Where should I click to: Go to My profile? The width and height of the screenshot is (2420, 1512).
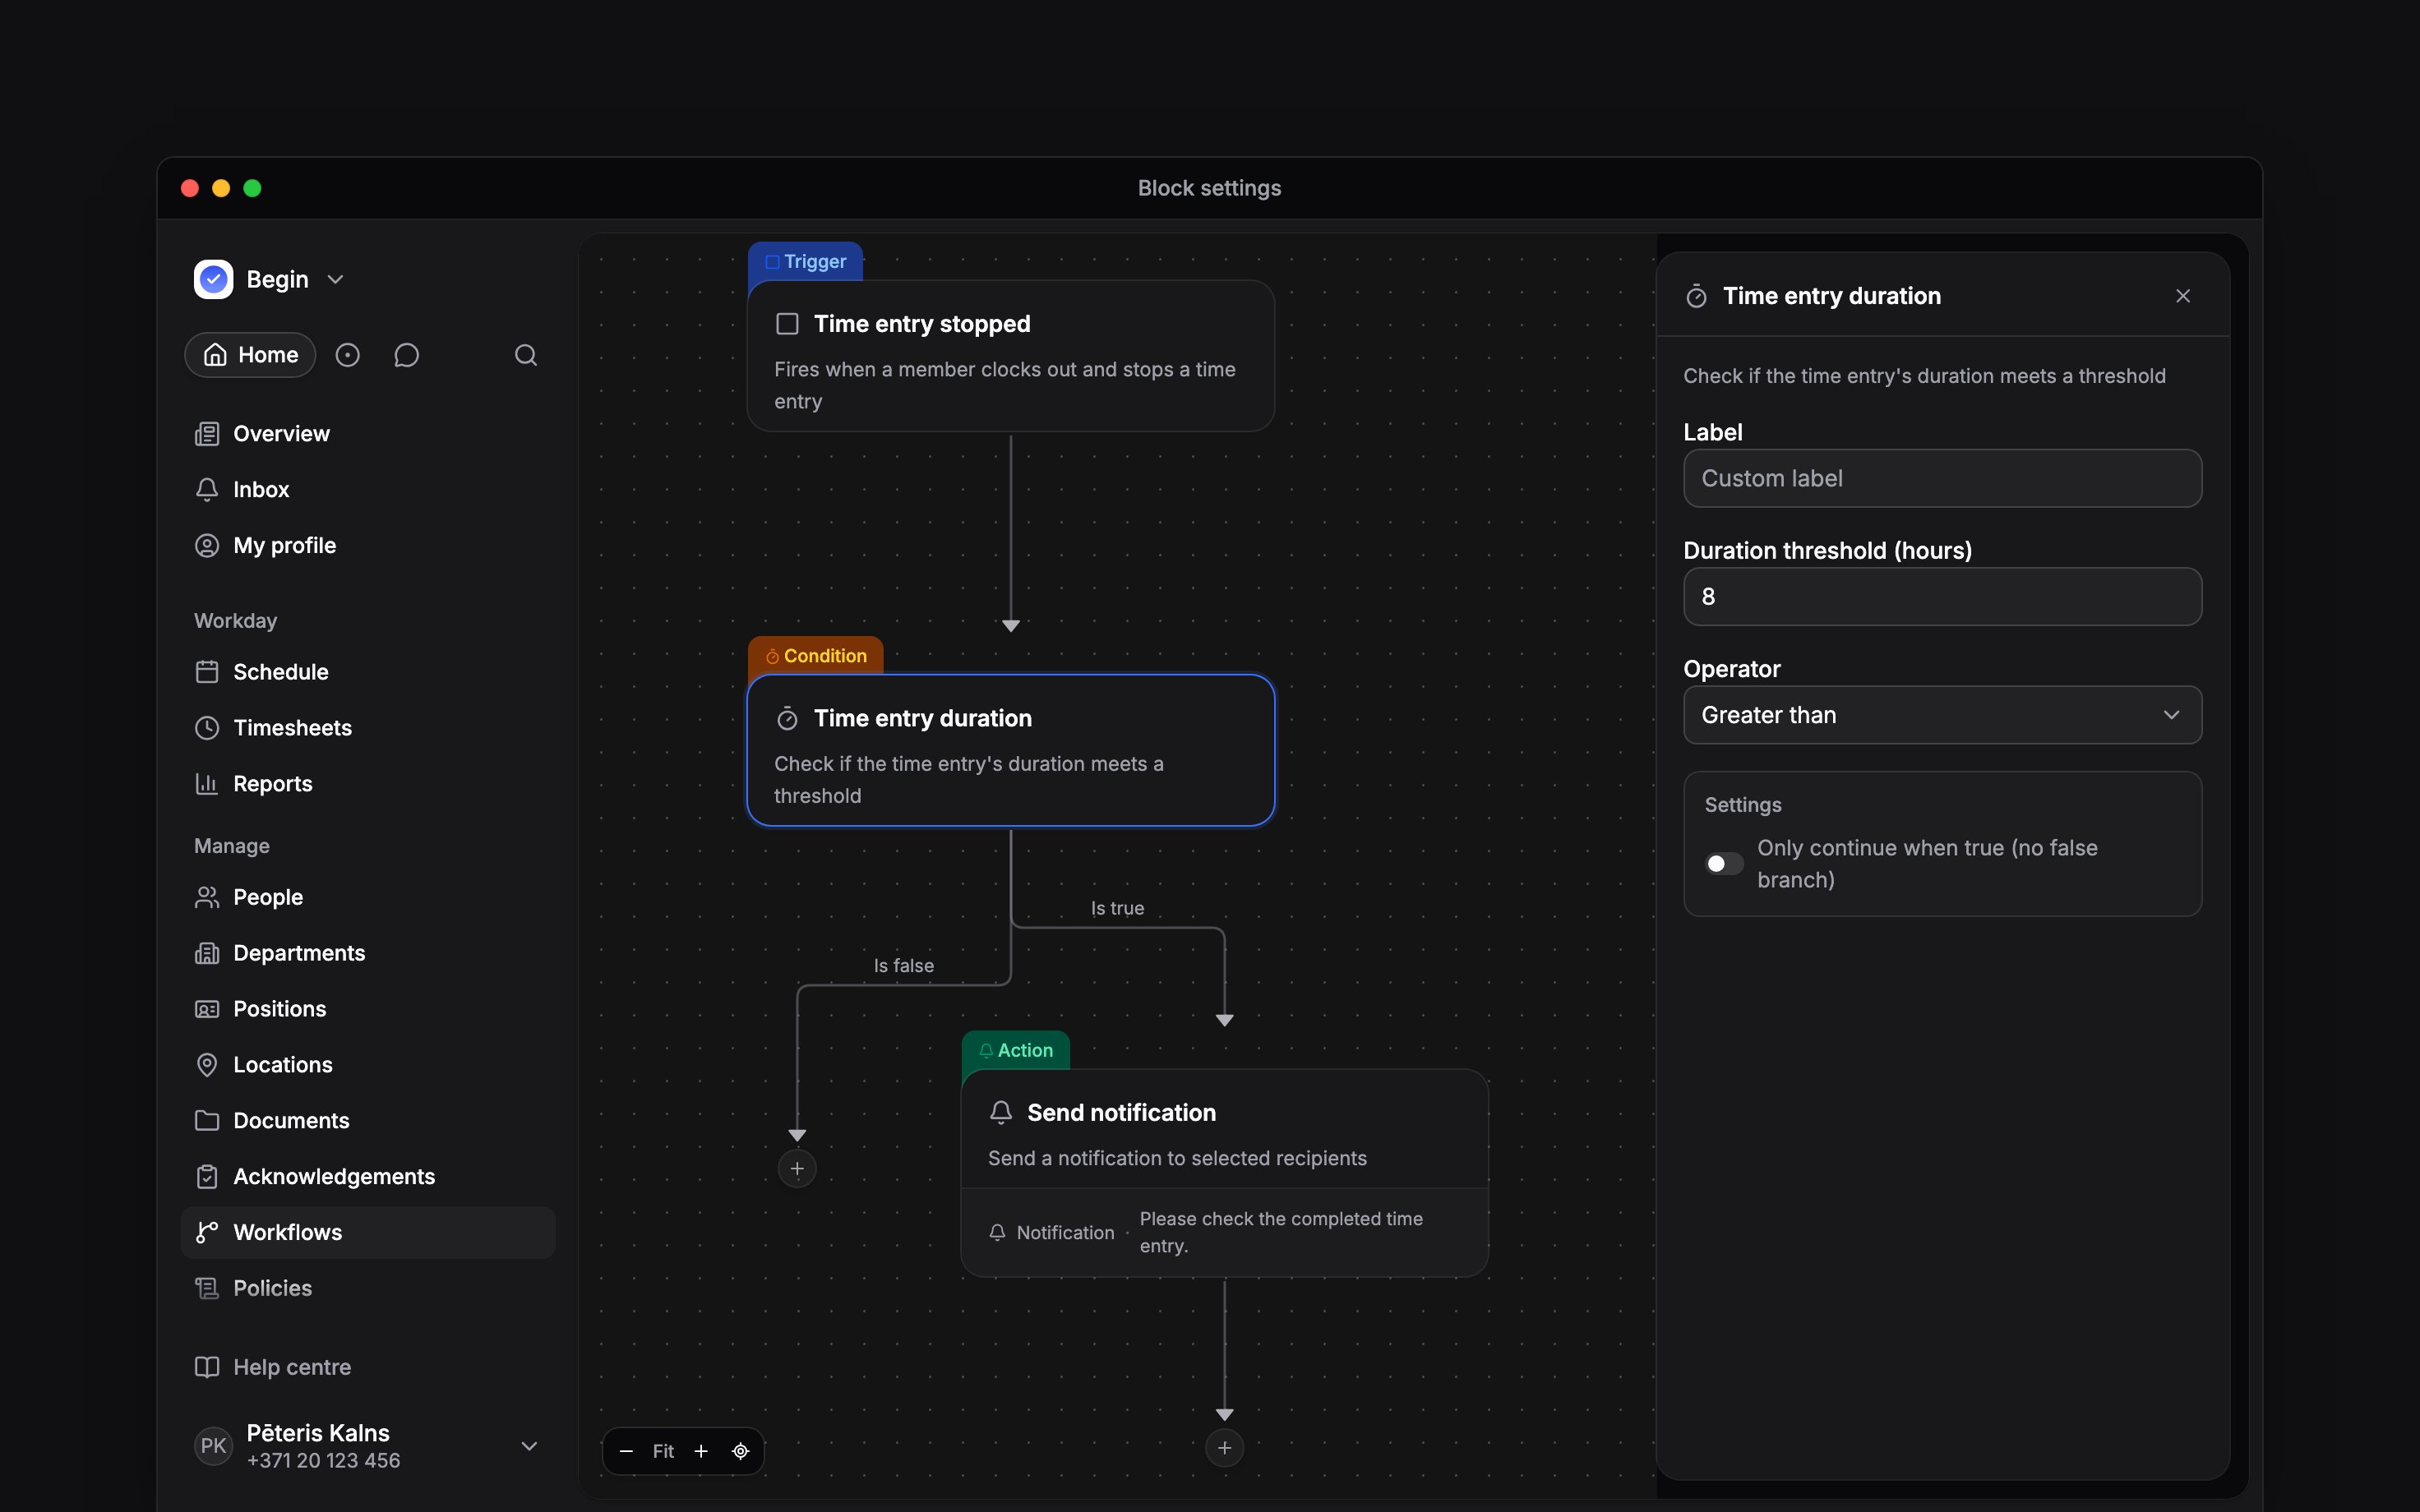point(368,546)
